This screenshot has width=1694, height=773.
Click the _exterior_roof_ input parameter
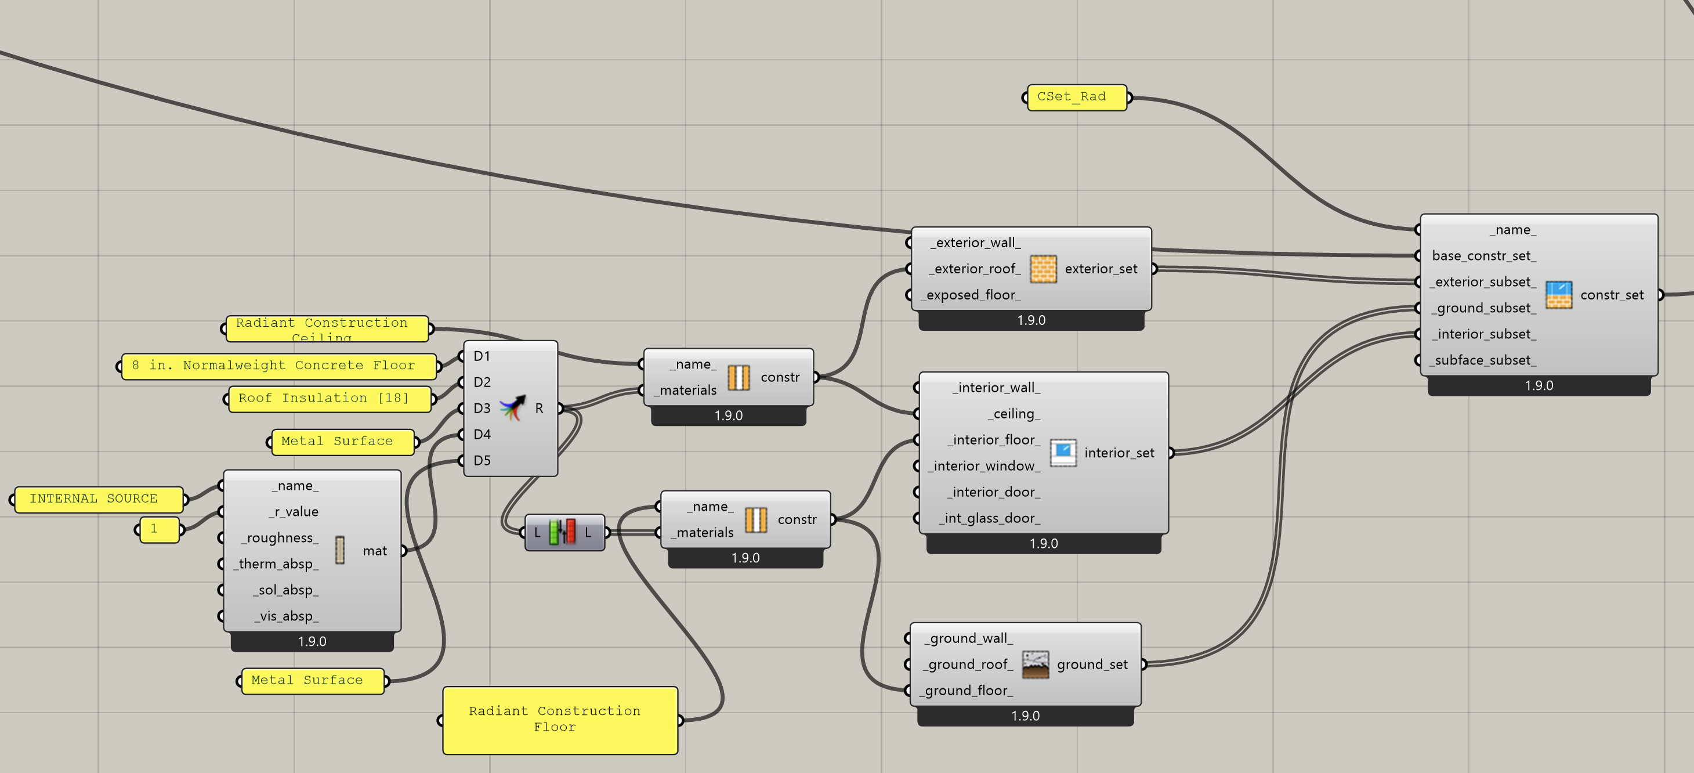(976, 269)
